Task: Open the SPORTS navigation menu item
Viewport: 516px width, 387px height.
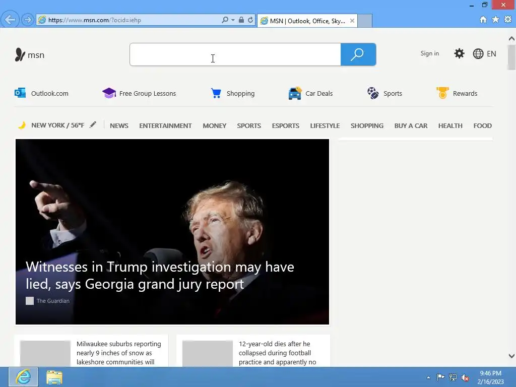Action: click(249, 125)
